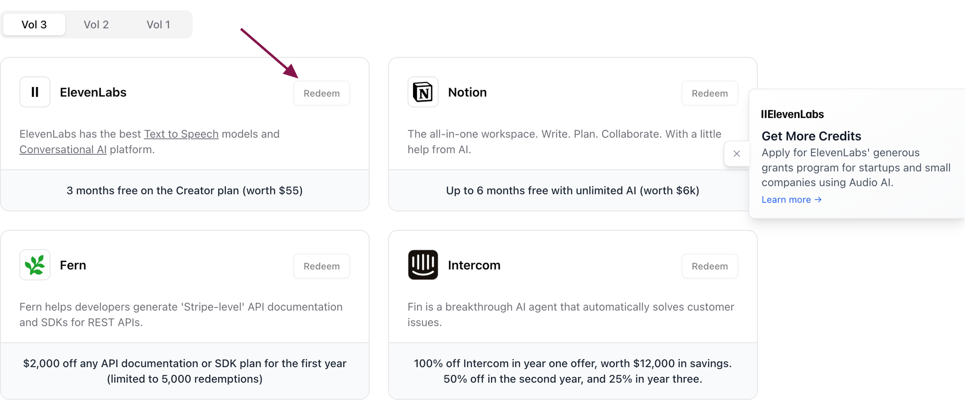Click the Notion logo icon
Screen dimensions: 965x411
(423, 92)
